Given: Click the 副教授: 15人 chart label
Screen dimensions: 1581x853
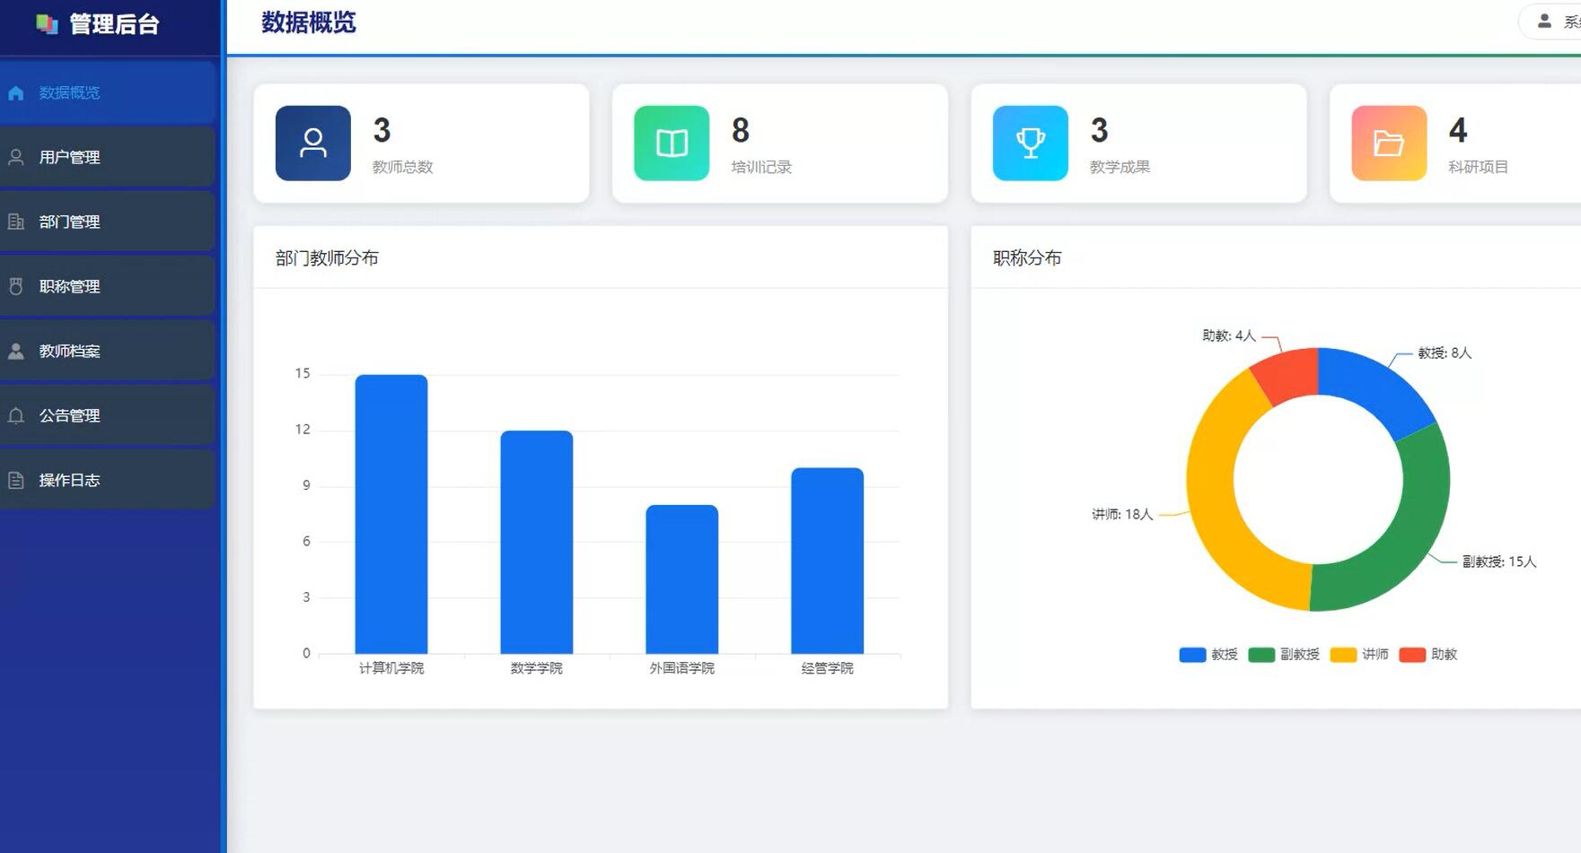Looking at the screenshot, I should coord(1499,561).
